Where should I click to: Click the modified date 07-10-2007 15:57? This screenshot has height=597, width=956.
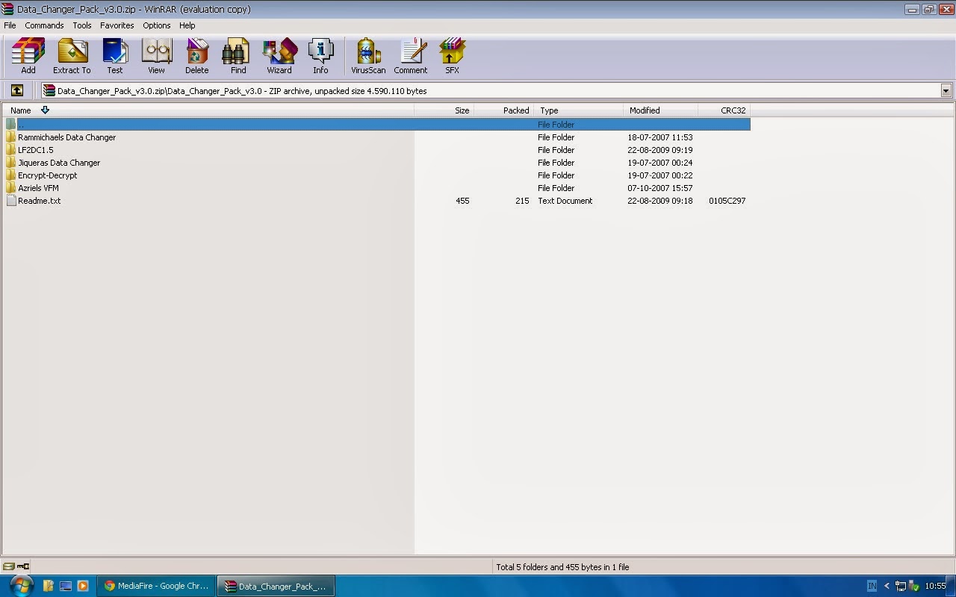click(x=660, y=188)
